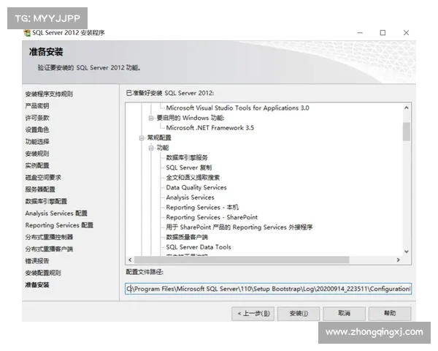This screenshot has width=438, height=351.
Task: Collapse the 常规配置 tree node
Action: coord(142,138)
